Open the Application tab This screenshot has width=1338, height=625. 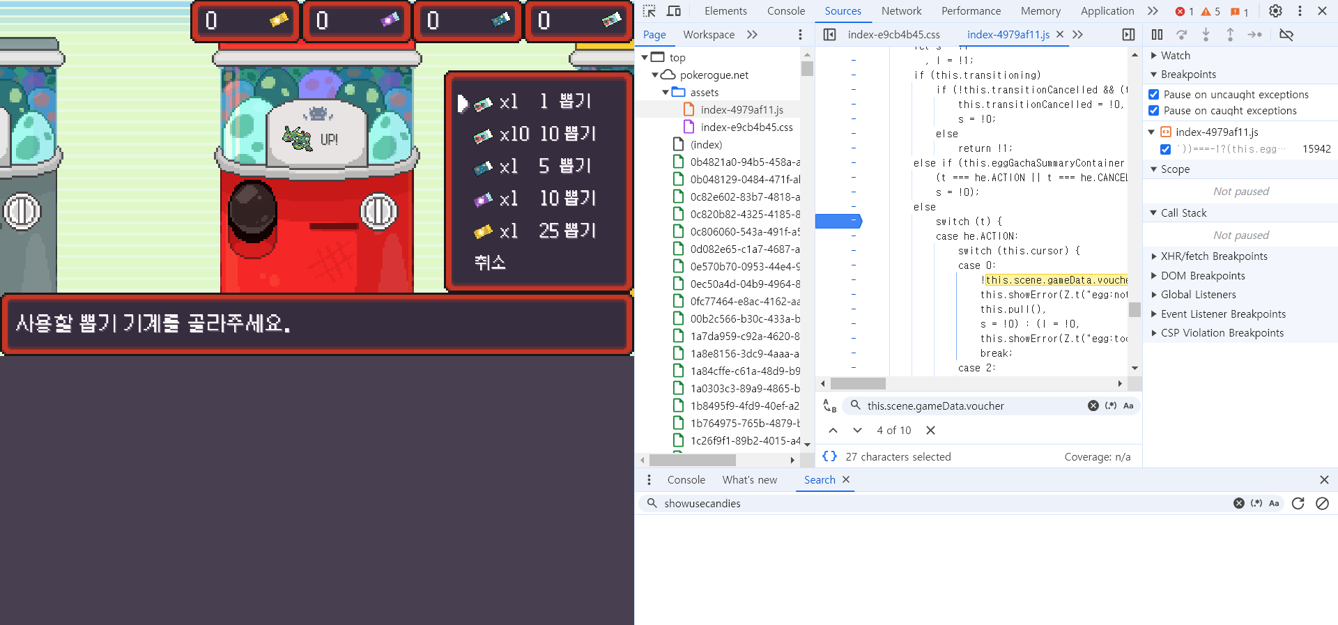[x=1107, y=11]
